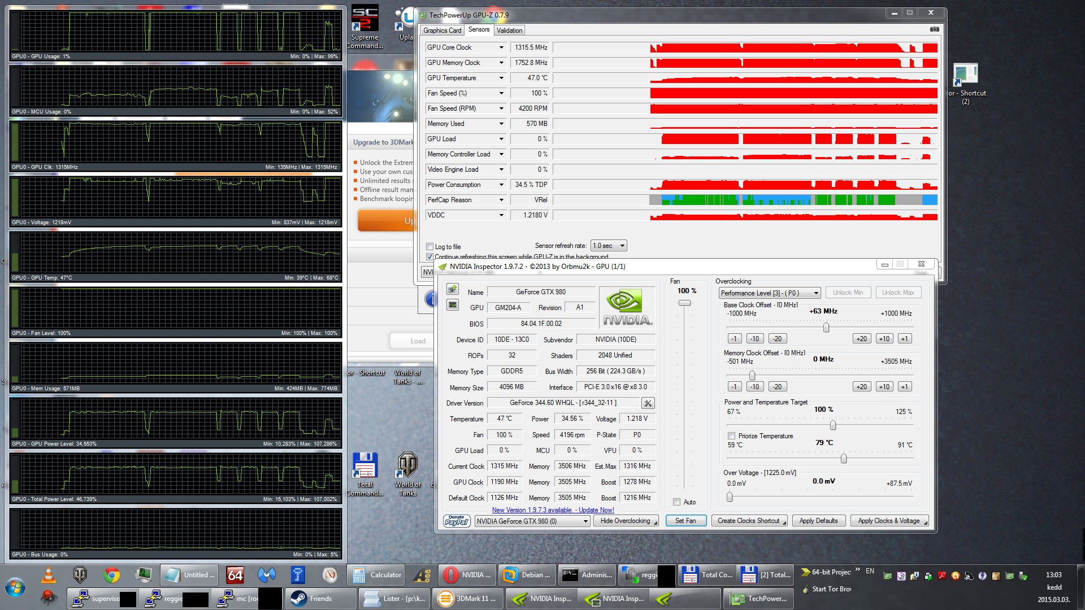Click system clock showing 13:03
The width and height of the screenshot is (1085, 610).
coord(1053,575)
